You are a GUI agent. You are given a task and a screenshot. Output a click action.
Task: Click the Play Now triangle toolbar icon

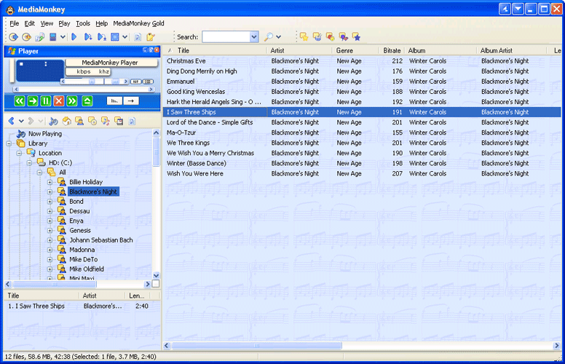[74, 36]
